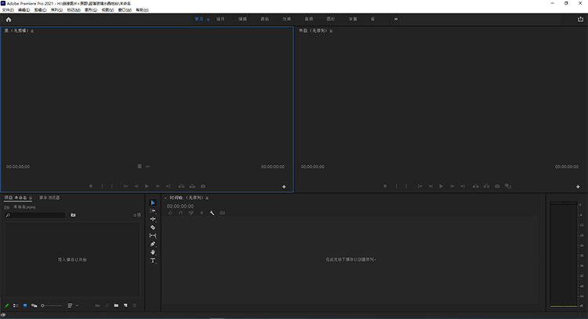Select the Selection tool arrow
The height and width of the screenshot is (319, 588).
(153, 203)
